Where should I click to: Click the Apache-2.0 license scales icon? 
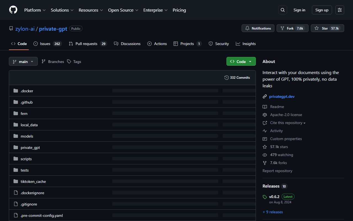[265, 115]
